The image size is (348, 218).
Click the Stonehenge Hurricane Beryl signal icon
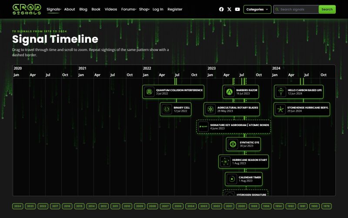[x=281, y=109]
